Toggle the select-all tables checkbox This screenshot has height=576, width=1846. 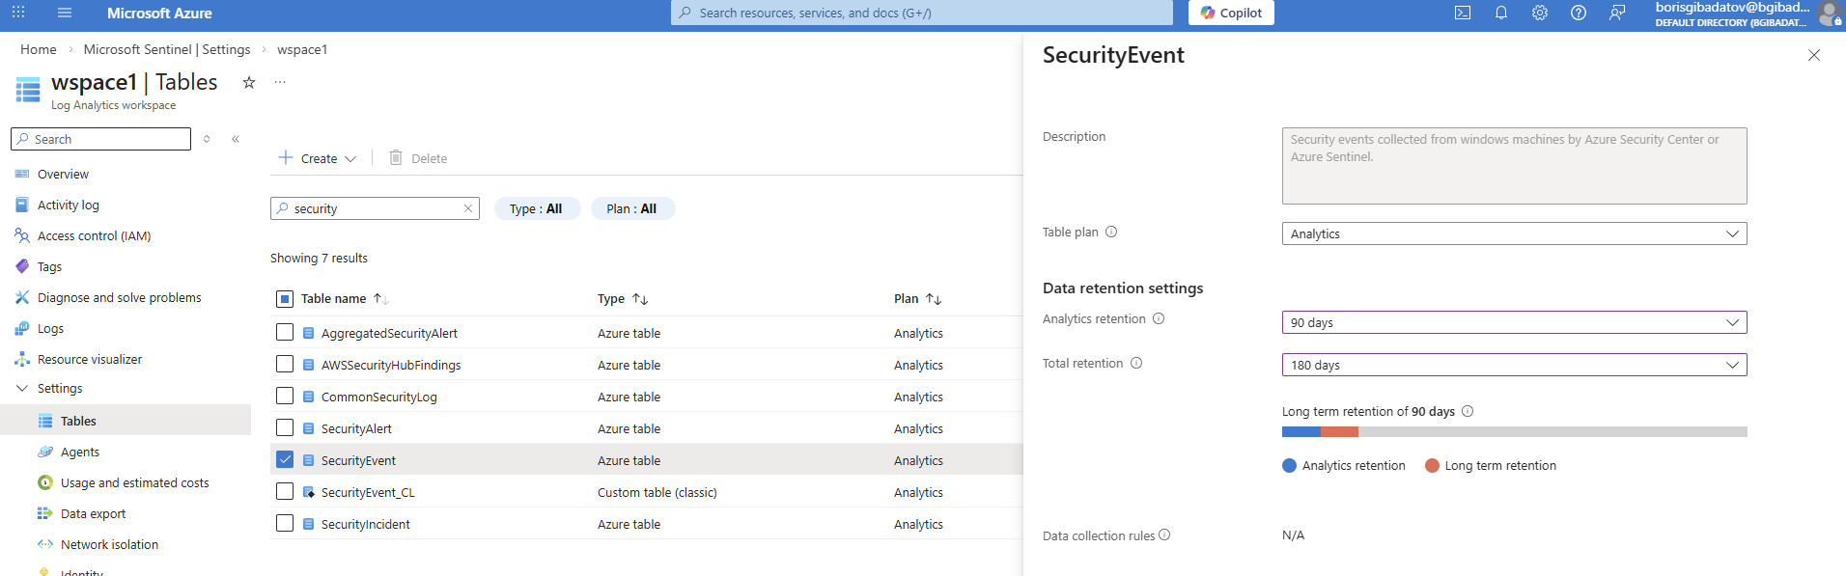coord(285,299)
